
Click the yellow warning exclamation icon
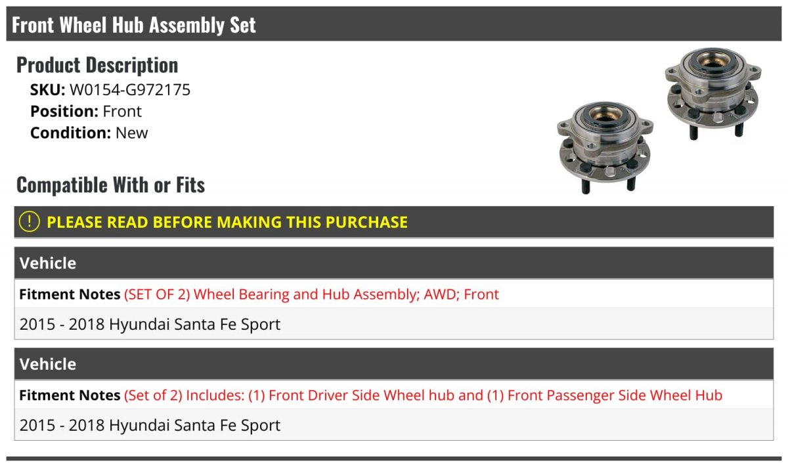point(30,222)
